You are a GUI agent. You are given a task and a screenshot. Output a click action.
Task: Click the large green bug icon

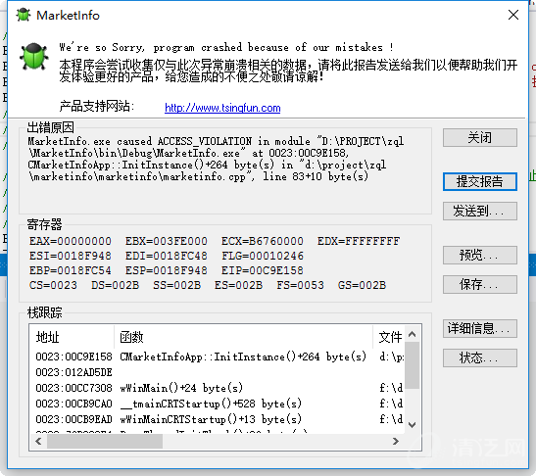pos(33,56)
